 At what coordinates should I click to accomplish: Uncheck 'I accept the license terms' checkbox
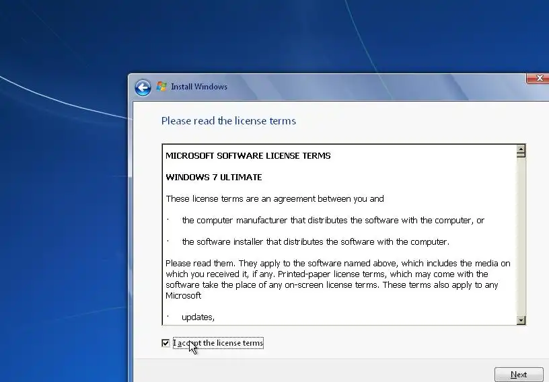click(166, 343)
